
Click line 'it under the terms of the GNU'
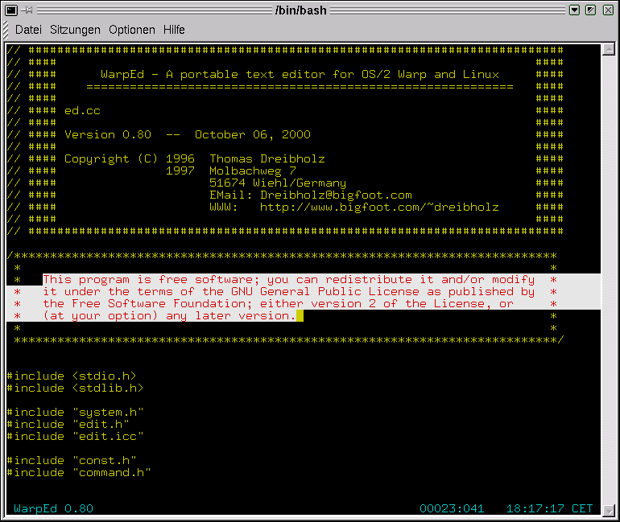pos(288,292)
